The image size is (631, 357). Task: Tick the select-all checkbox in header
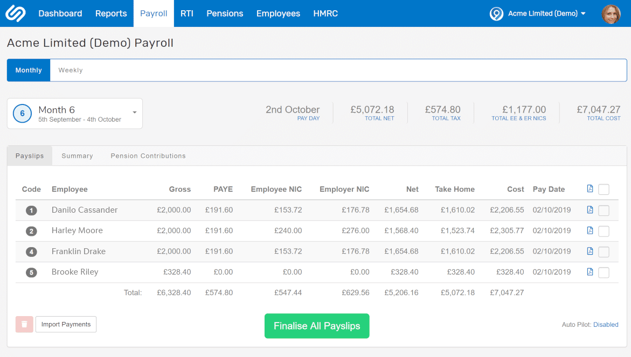coord(604,190)
